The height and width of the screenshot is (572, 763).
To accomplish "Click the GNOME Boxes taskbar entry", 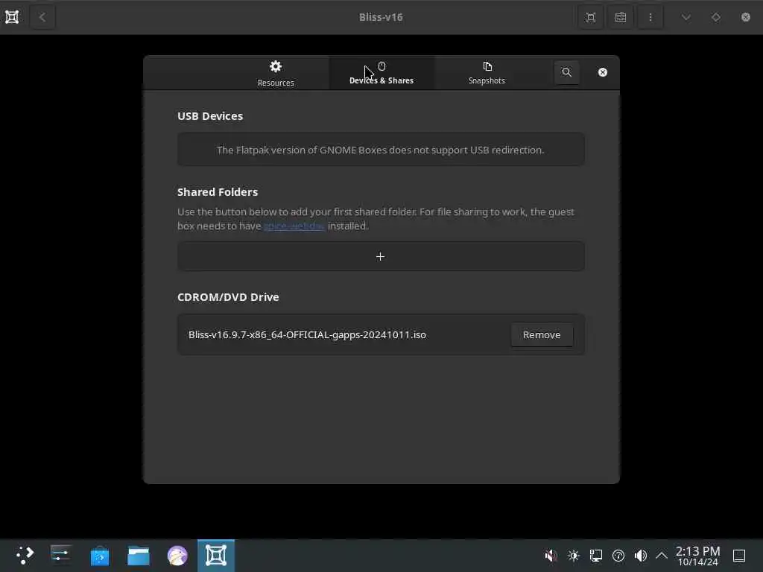I will pos(216,556).
